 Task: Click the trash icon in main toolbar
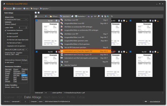click(102, 16)
